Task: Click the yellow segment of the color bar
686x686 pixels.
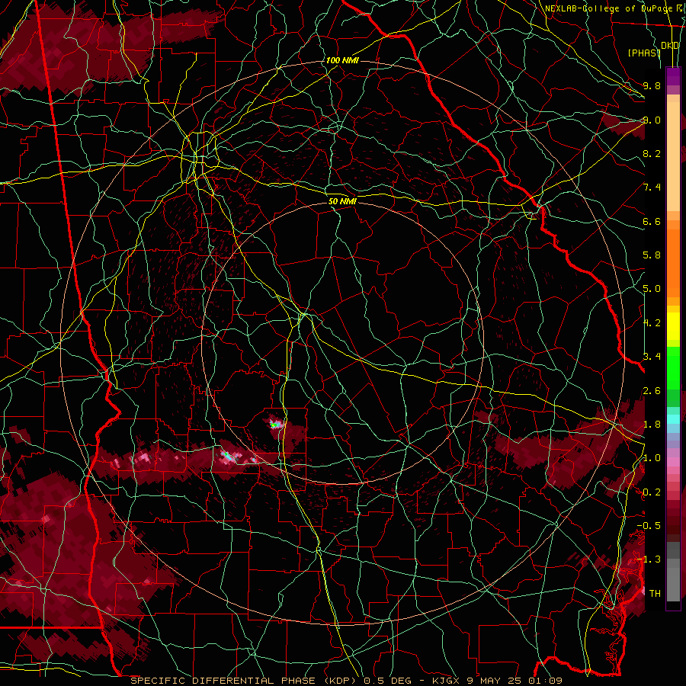Action: pyautogui.click(x=673, y=326)
